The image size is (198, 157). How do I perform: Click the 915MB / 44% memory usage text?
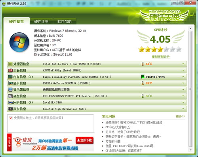(155, 77)
